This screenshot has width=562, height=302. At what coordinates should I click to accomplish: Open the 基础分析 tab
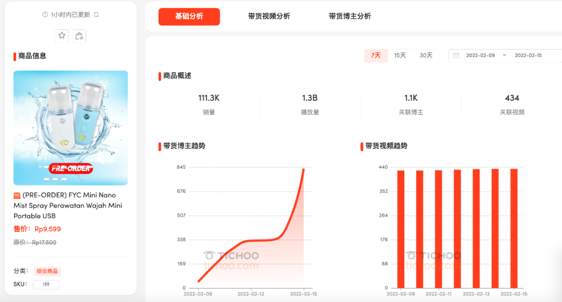coord(189,17)
